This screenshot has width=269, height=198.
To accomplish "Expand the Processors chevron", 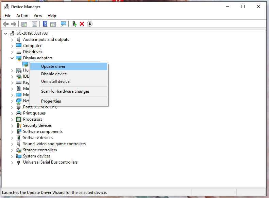I will (x=12, y=120).
